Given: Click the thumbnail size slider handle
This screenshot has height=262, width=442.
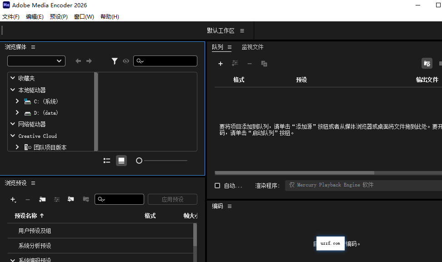Looking at the screenshot, I should click(139, 161).
